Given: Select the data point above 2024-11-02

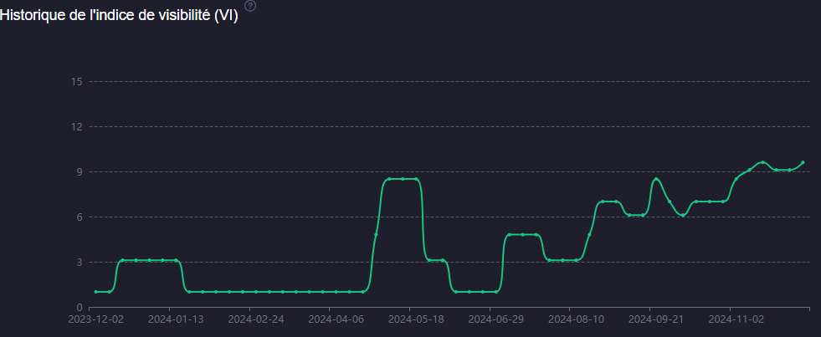Looking at the screenshot, I should pyautogui.click(x=736, y=178).
